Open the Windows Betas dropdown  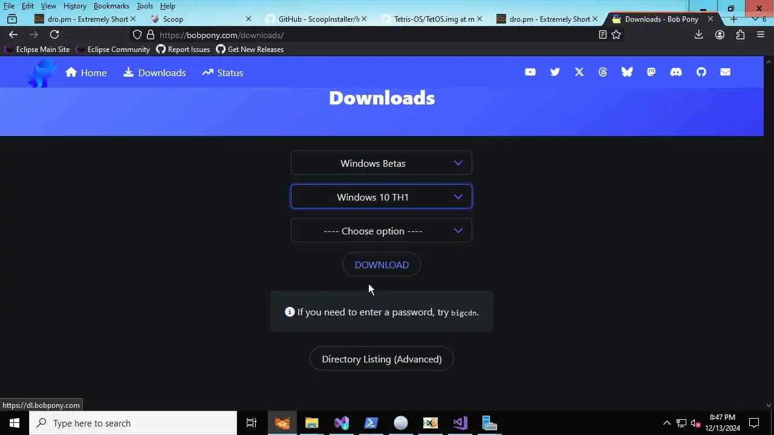(382, 163)
